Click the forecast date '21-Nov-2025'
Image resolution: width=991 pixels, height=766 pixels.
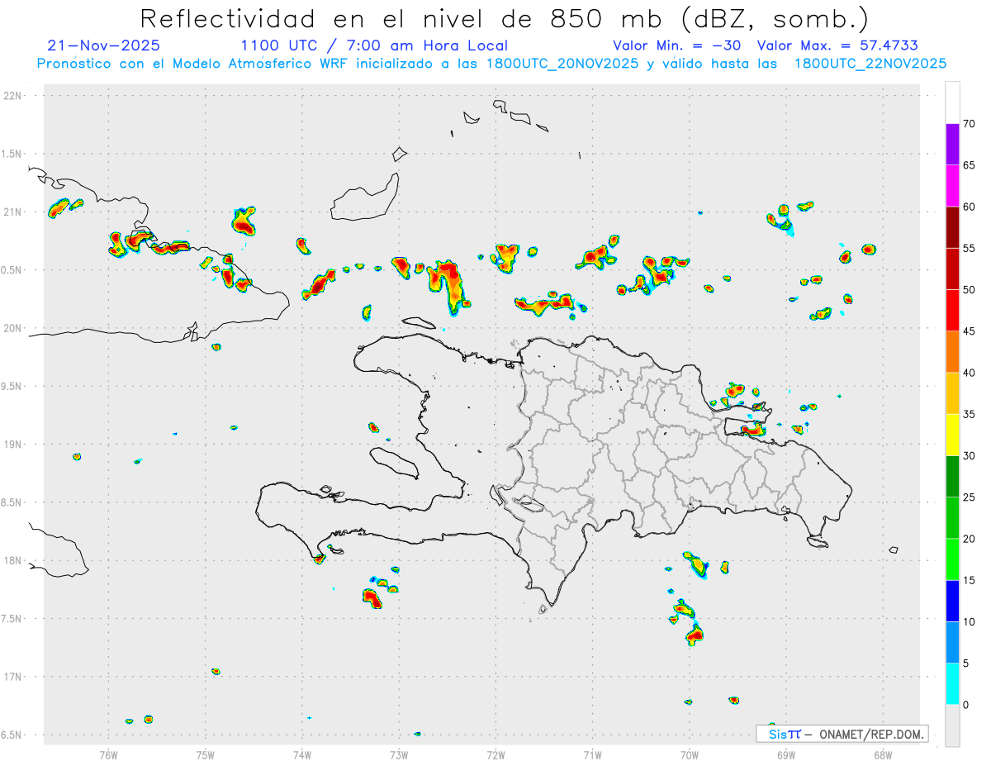pyautogui.click(x=104, y=45)
